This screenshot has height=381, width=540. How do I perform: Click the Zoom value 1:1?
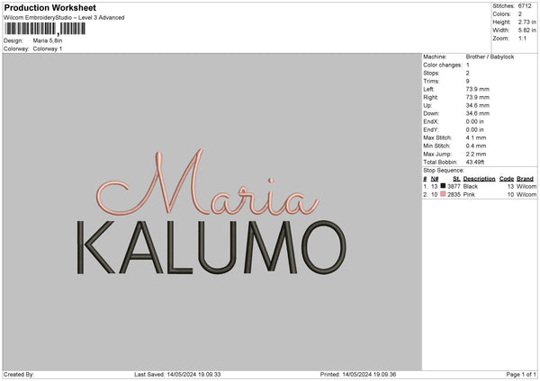[522, 38]
